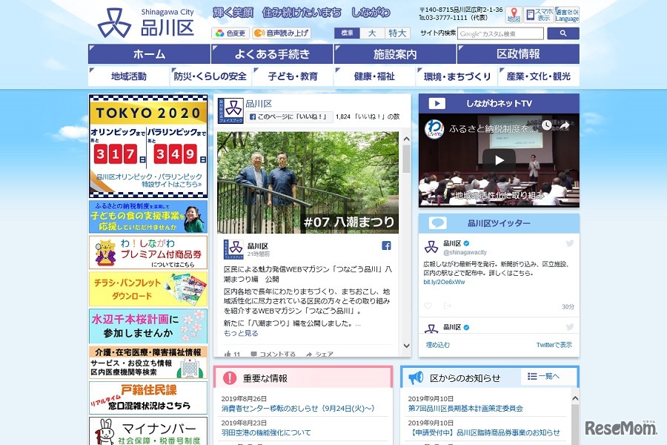Switch to smartphone view via スマホ表示 icon

point(540,14)
